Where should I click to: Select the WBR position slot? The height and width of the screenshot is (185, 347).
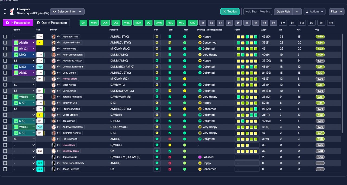click(x=94, y=23)
